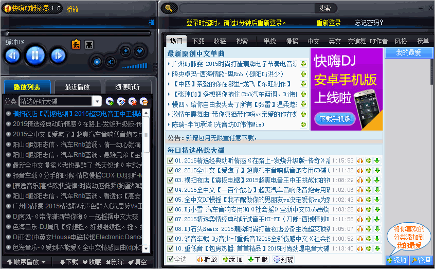This screenshot has height=269, width=435.
Task: Click the playback progress bar
Action: 78,33
